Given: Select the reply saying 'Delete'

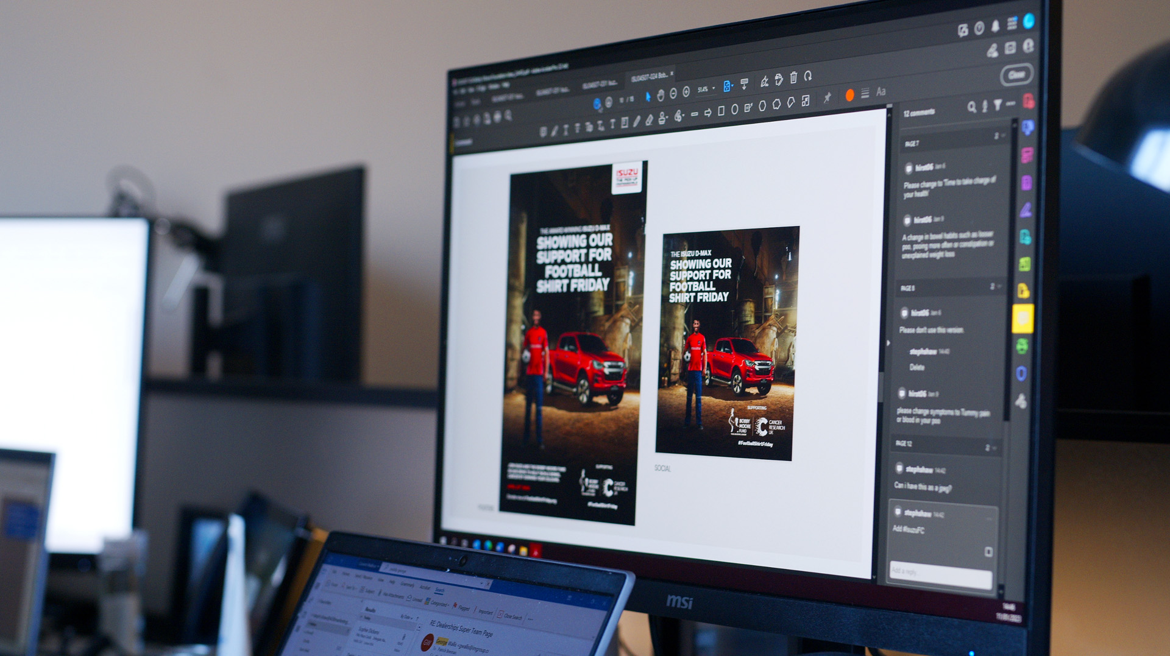Looking at the screenshot, I should (917, 367).
